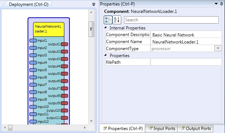Open the ComponentType dropdown
Screen dimensions: 225x133
coord(218,49)
